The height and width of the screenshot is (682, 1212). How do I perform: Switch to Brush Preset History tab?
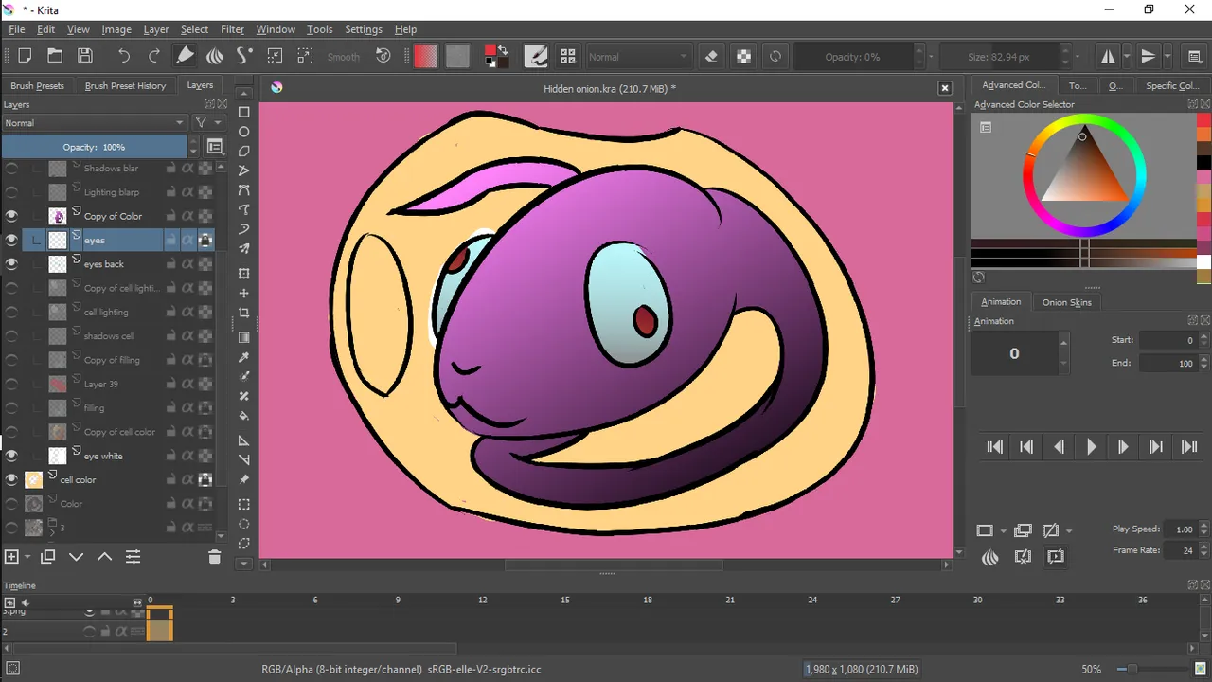(125, 85)
